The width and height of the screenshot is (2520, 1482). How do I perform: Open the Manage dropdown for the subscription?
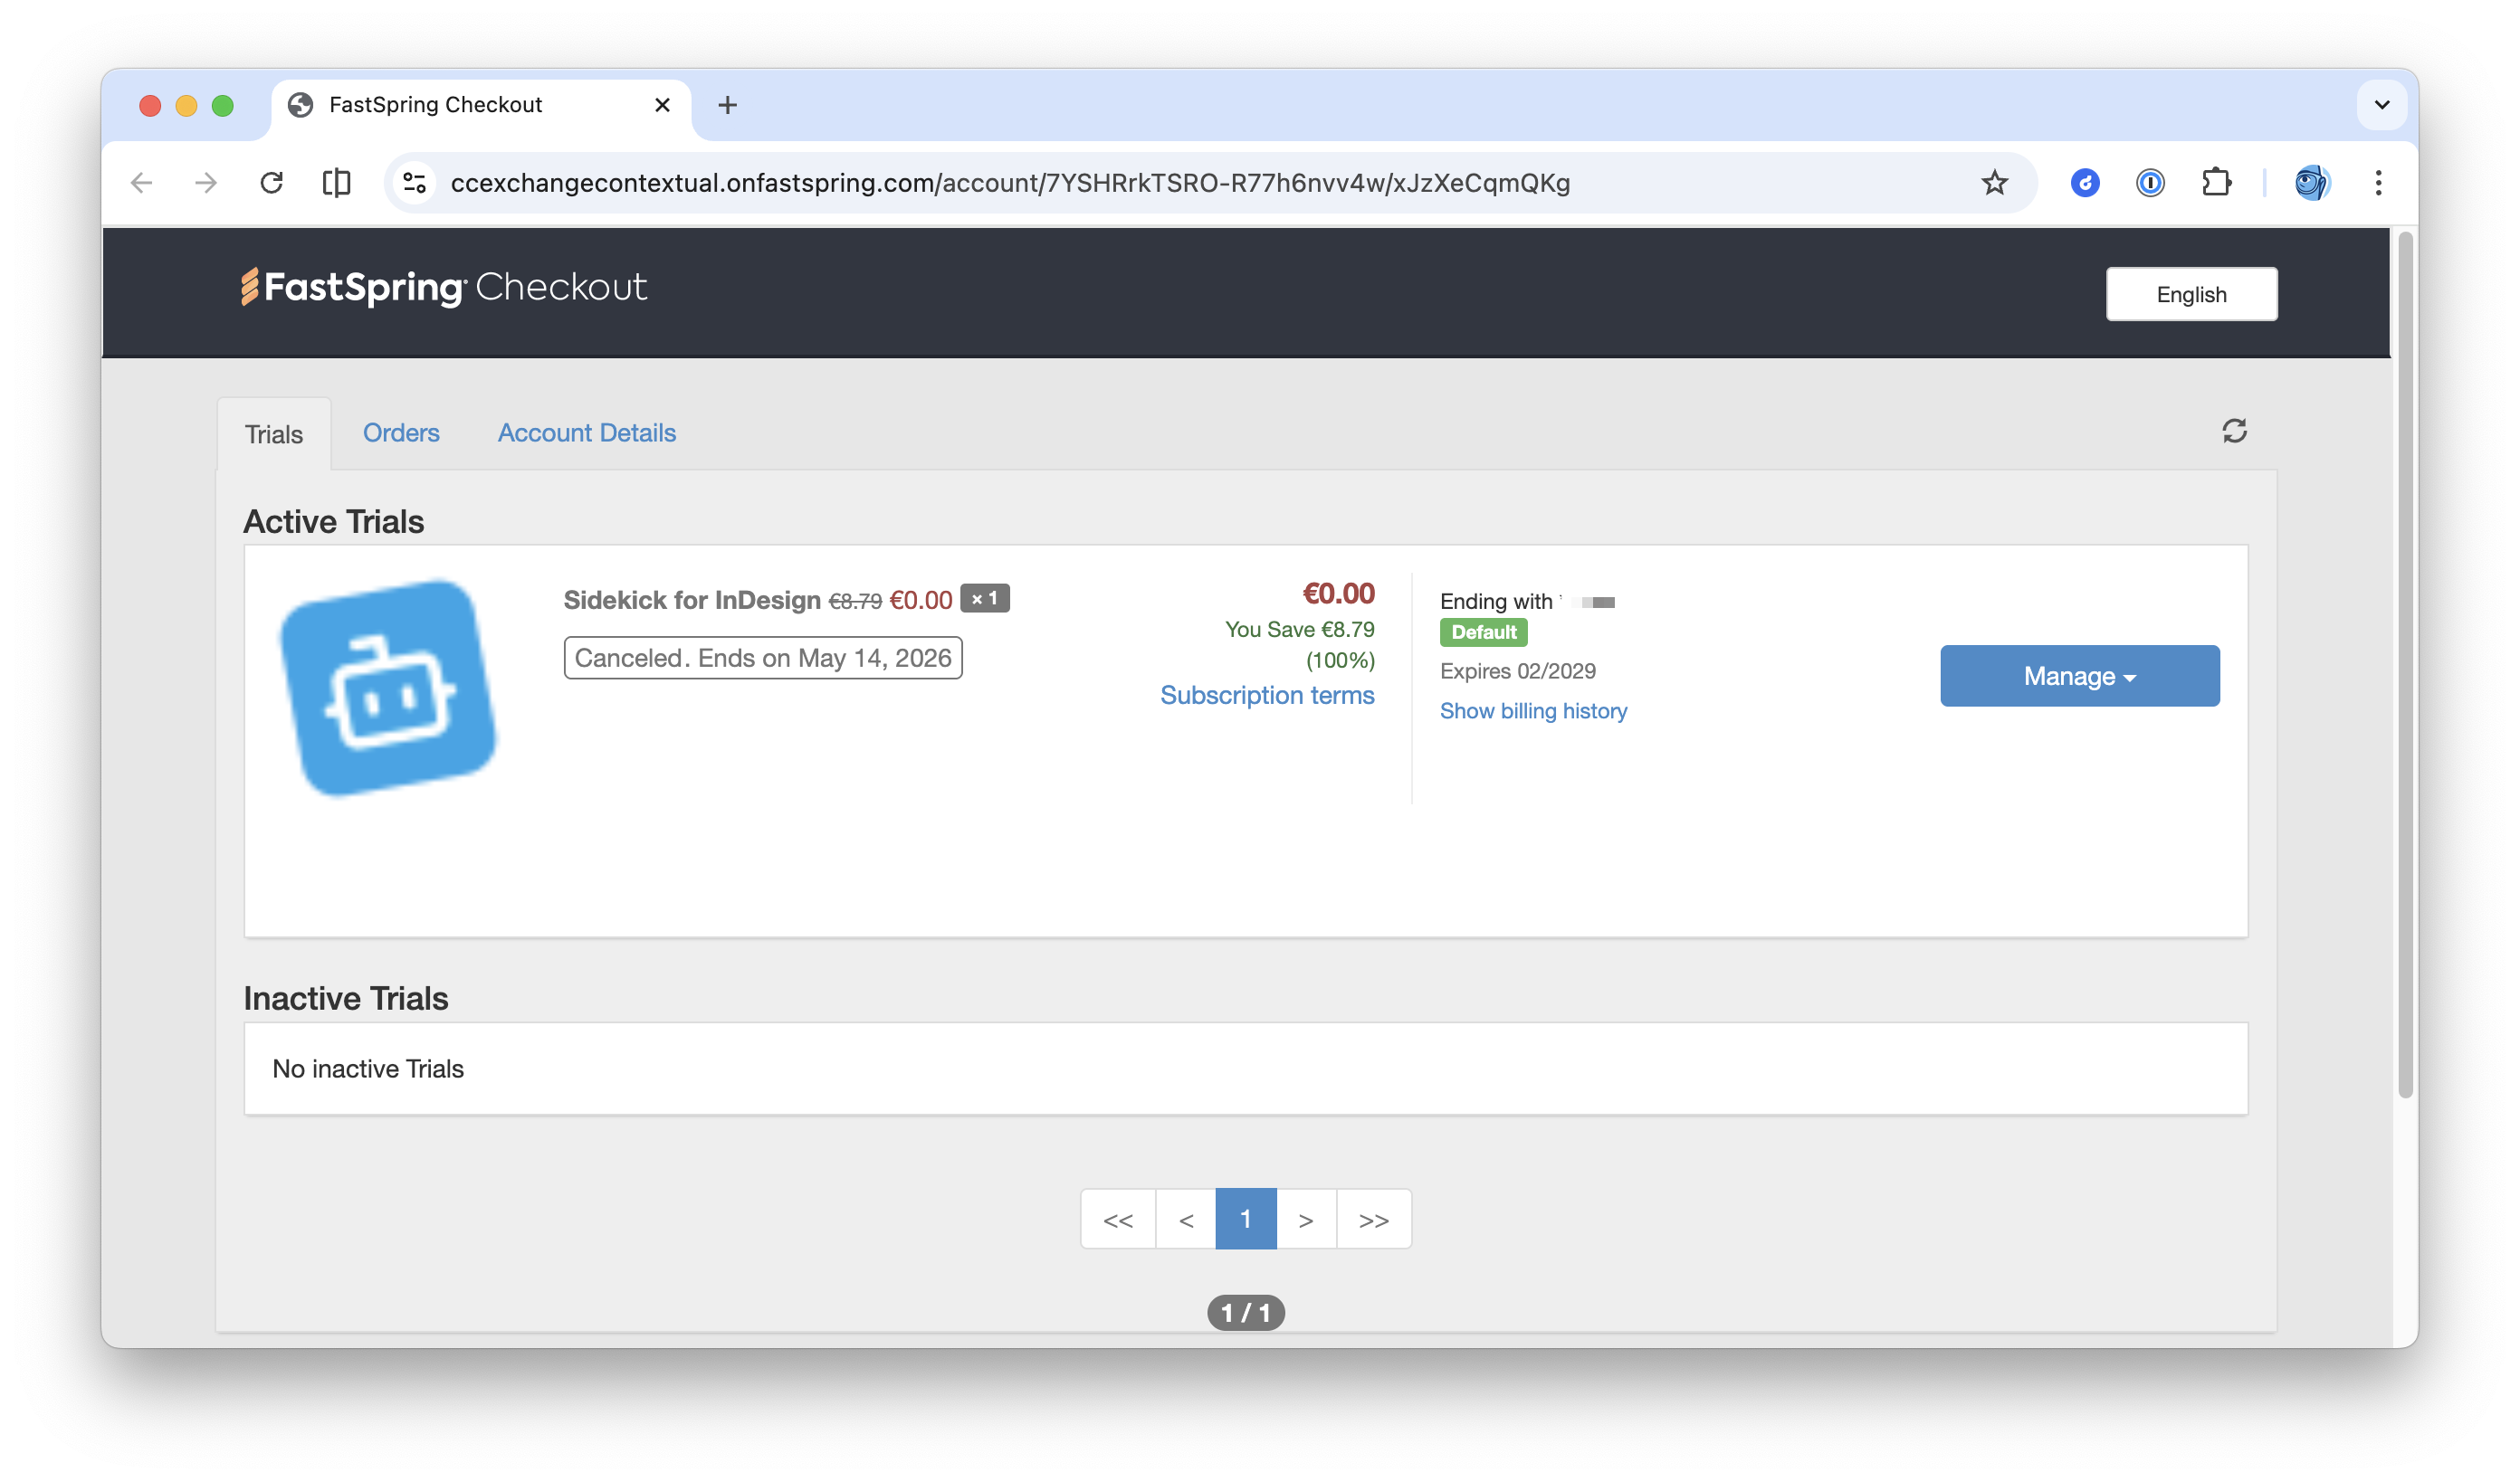pyautogui.click(x=2079, y=676)
